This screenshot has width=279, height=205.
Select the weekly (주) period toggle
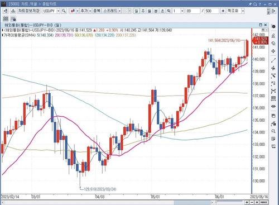pyautogui.click(x=143, y=11)
